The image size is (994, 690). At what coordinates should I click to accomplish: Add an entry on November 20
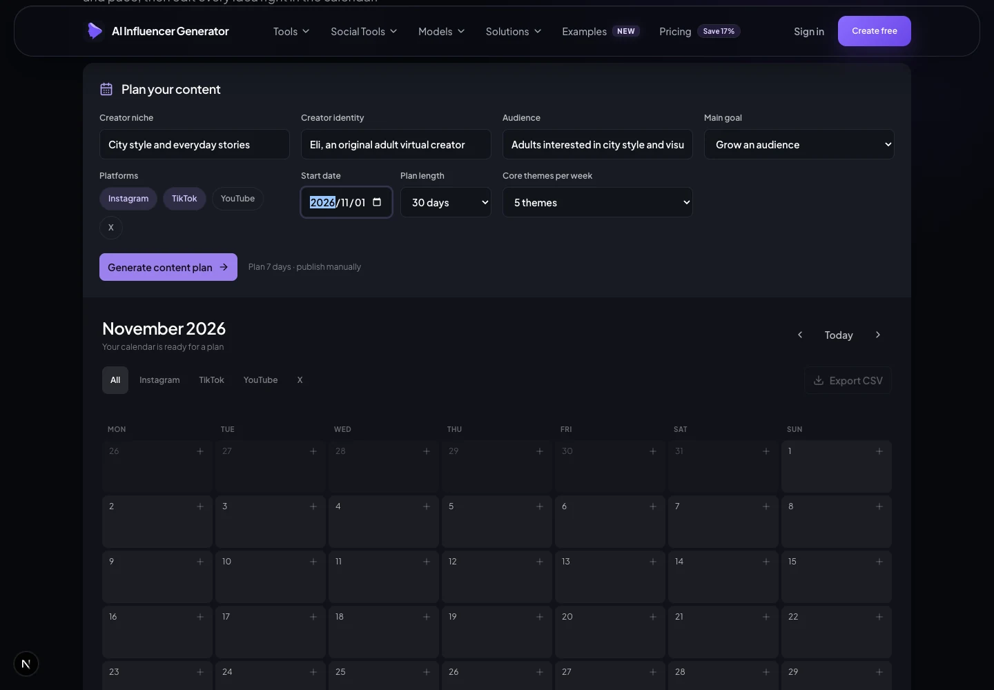[x=653, y=617]
